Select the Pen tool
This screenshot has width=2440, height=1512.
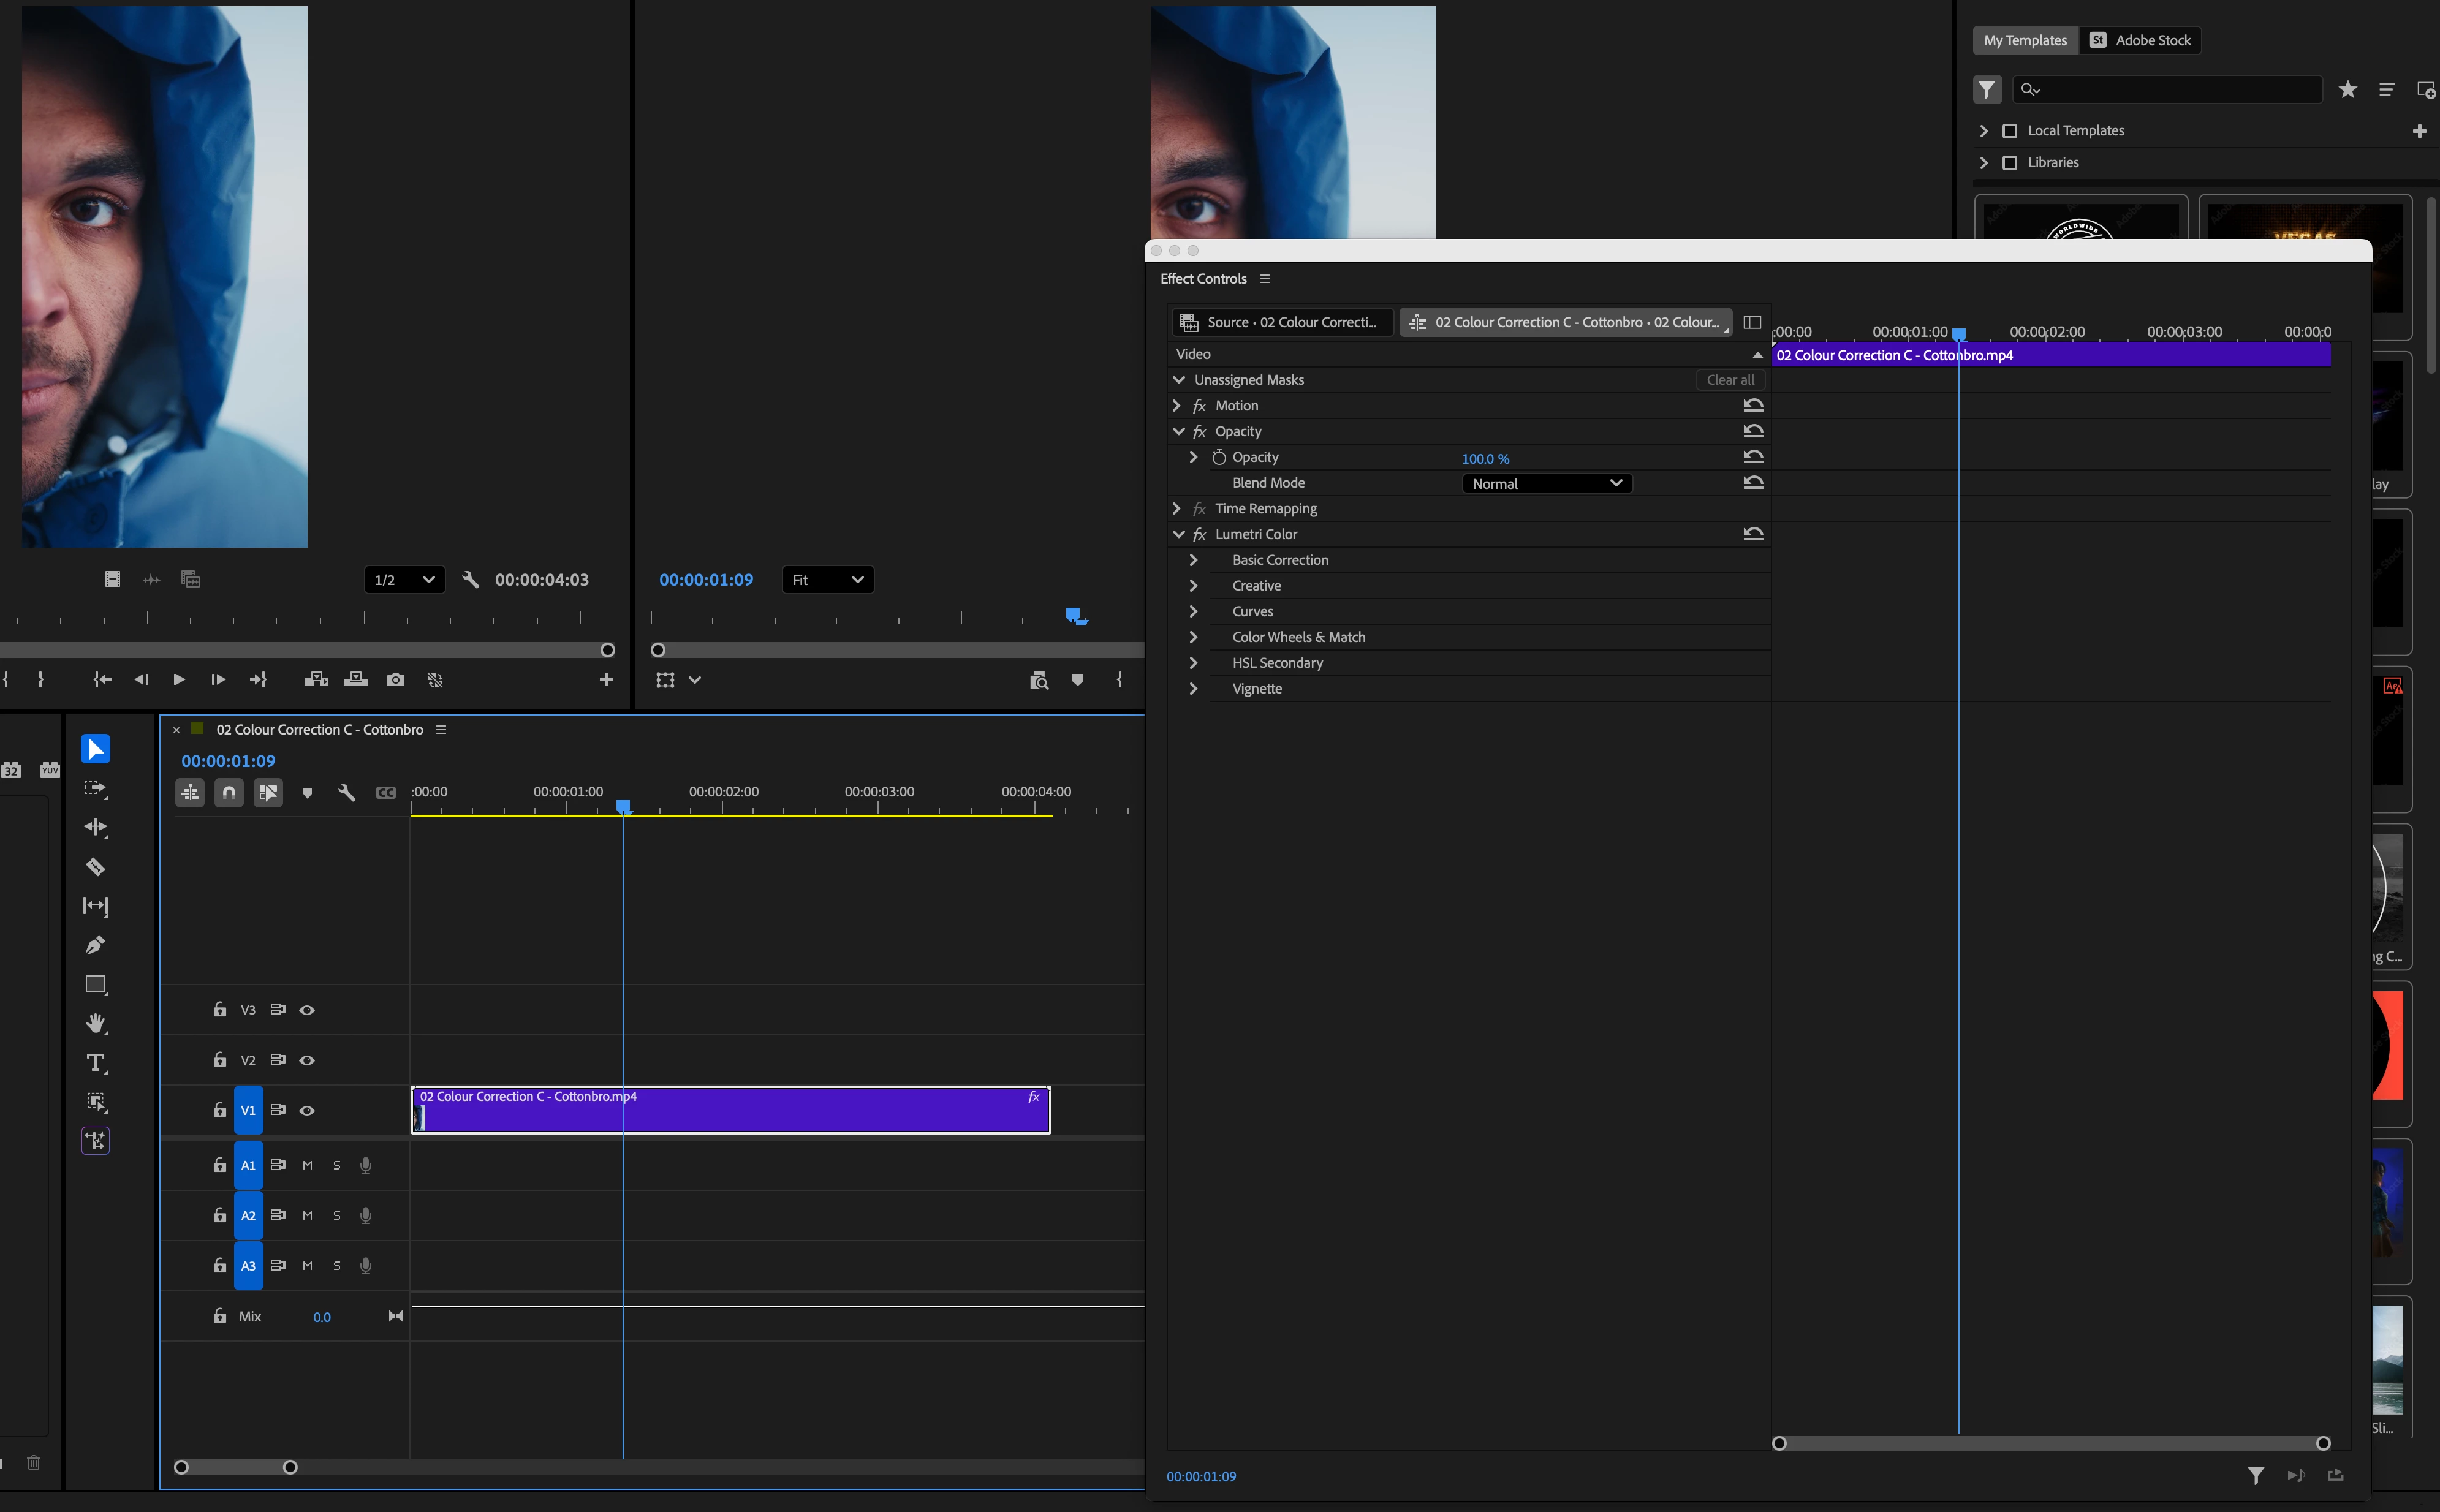point(95,945)
